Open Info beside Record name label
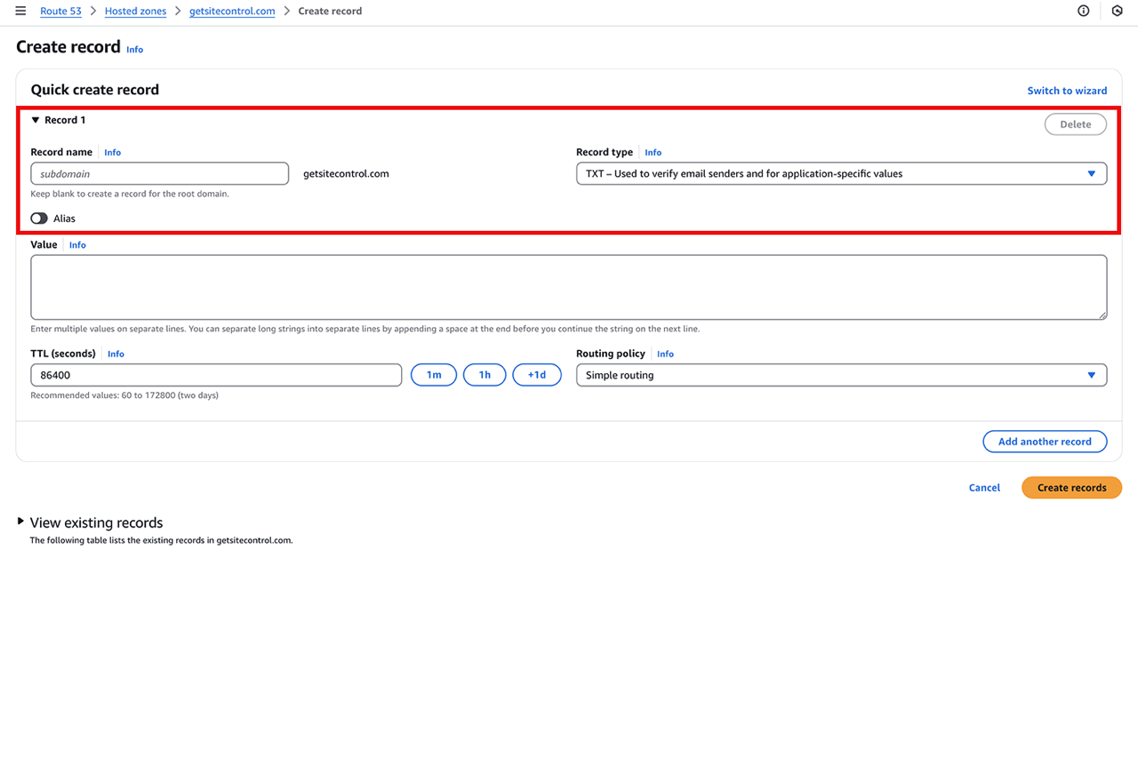1138x757 pixels. point(112,153)
